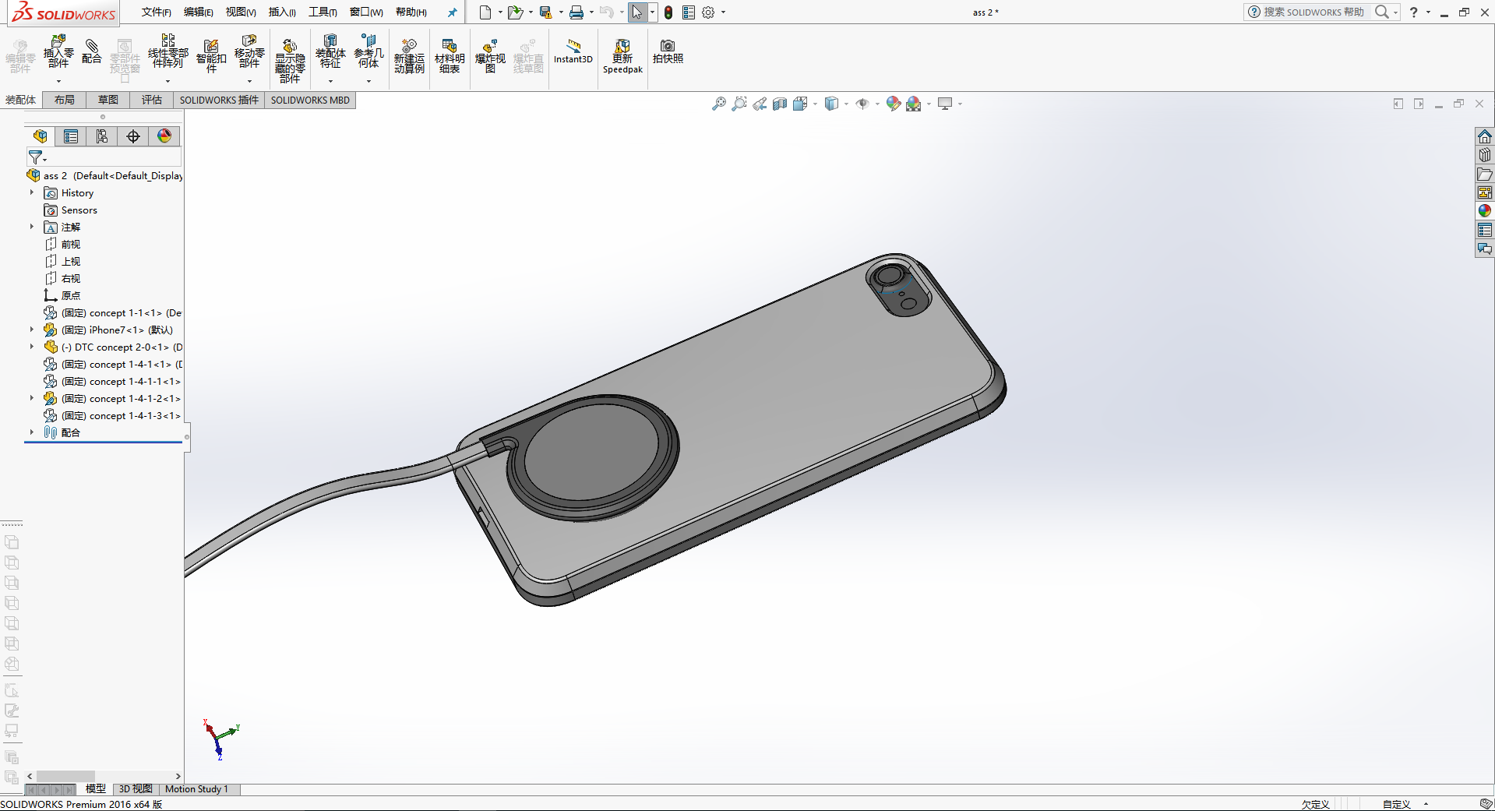Image resolution: width=1495 pixels, height=811 pixels.
Task: Switch to the 评估 tab
Action: tap(151, 100)
